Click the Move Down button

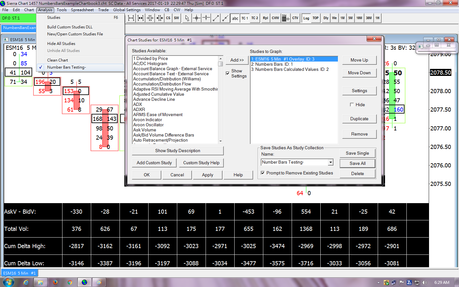[359, 73]
